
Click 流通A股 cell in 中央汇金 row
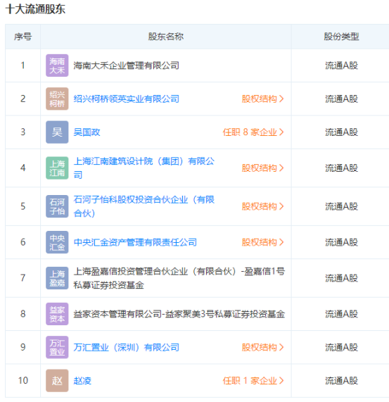[341, 242]
